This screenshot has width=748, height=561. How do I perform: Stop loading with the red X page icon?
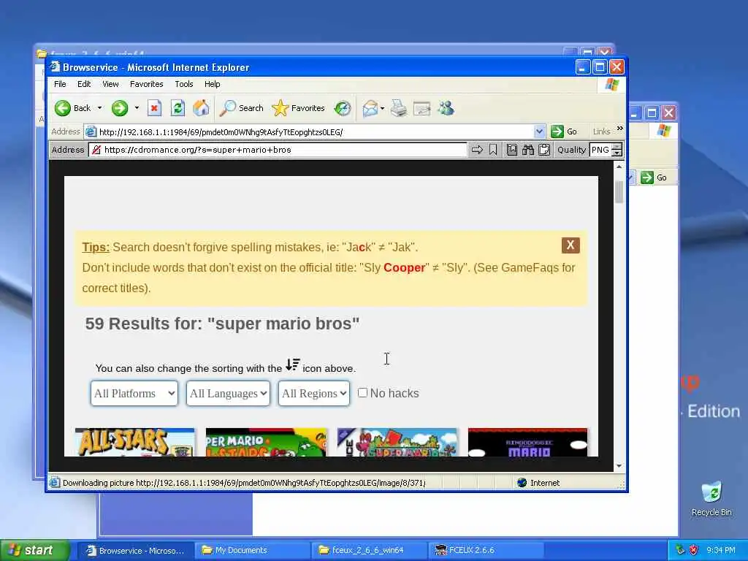[154, 108]
